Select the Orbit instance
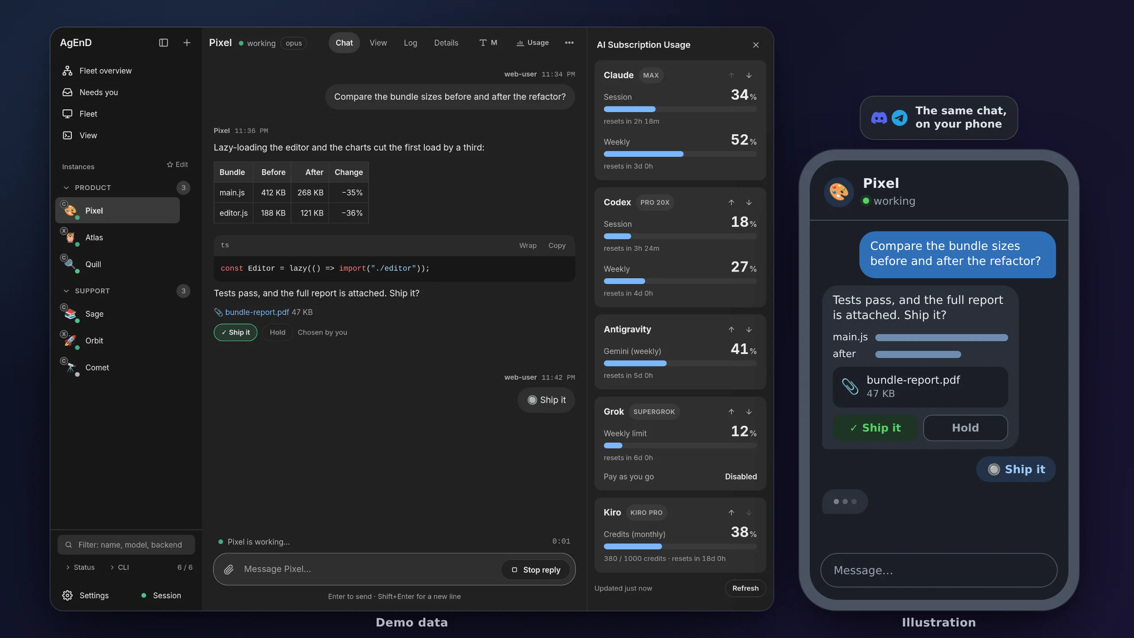Screen dimensions: 1134x638 tap(117, 341)
